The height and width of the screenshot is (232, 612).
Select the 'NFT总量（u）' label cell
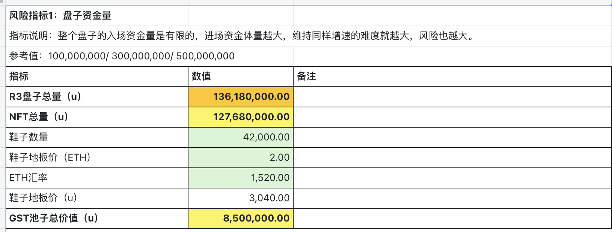(97, 117)
